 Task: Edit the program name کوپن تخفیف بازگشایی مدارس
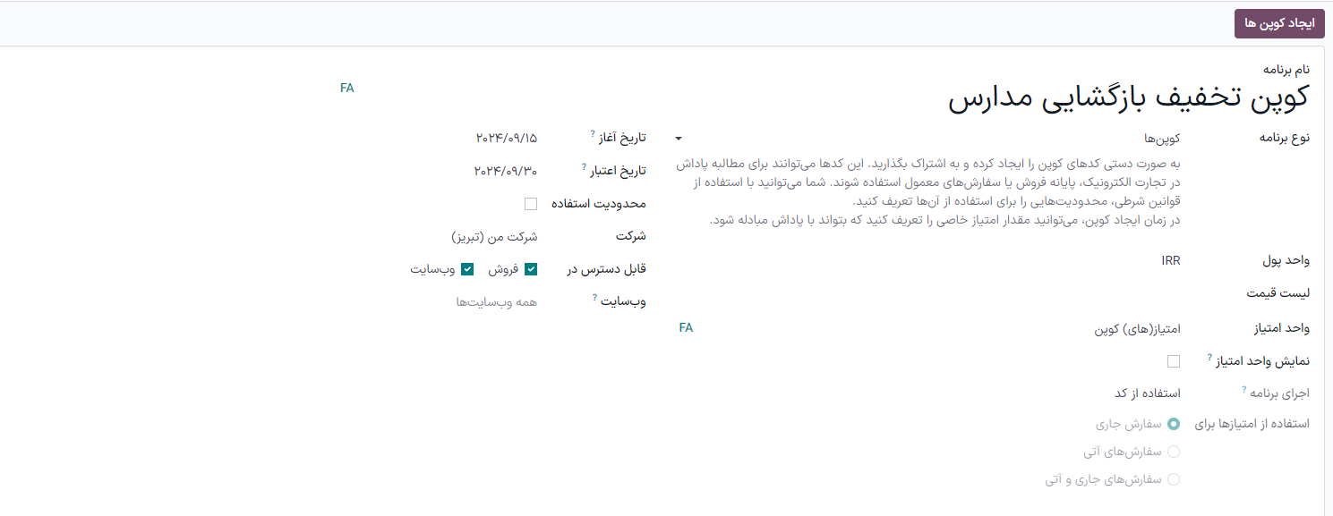[1128, 97]
